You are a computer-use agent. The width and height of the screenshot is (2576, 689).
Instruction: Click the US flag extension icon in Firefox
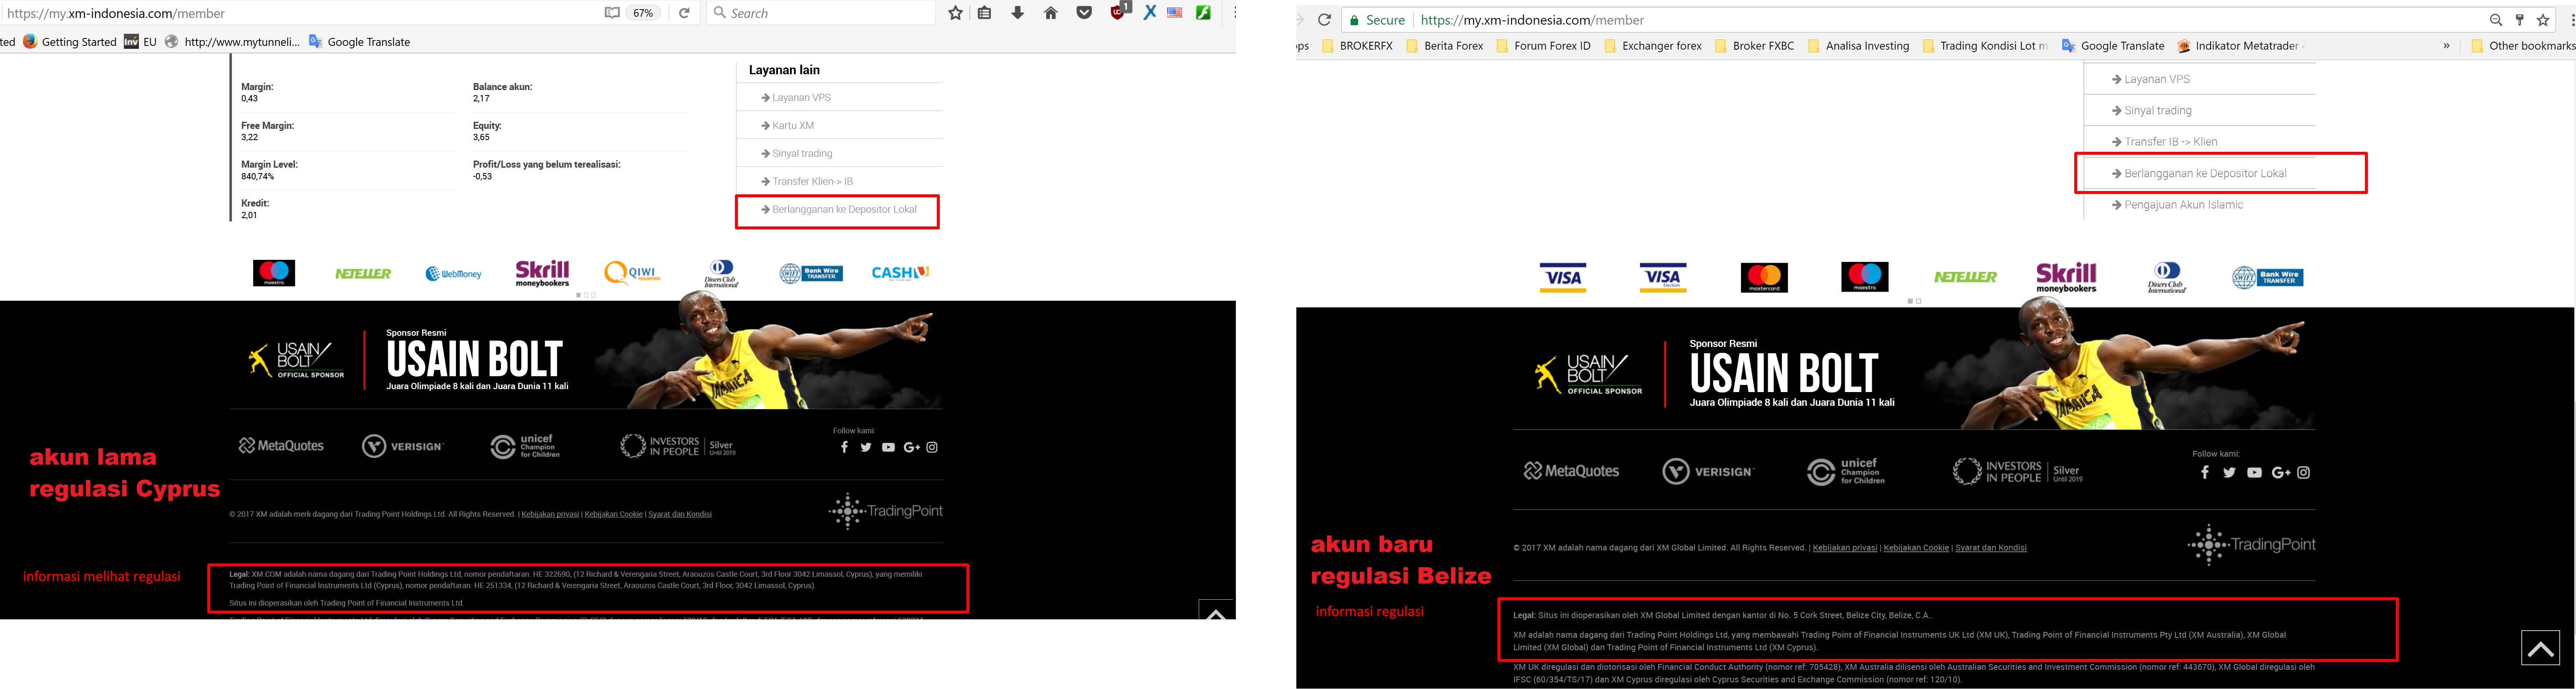click(x=1175, y=13)
